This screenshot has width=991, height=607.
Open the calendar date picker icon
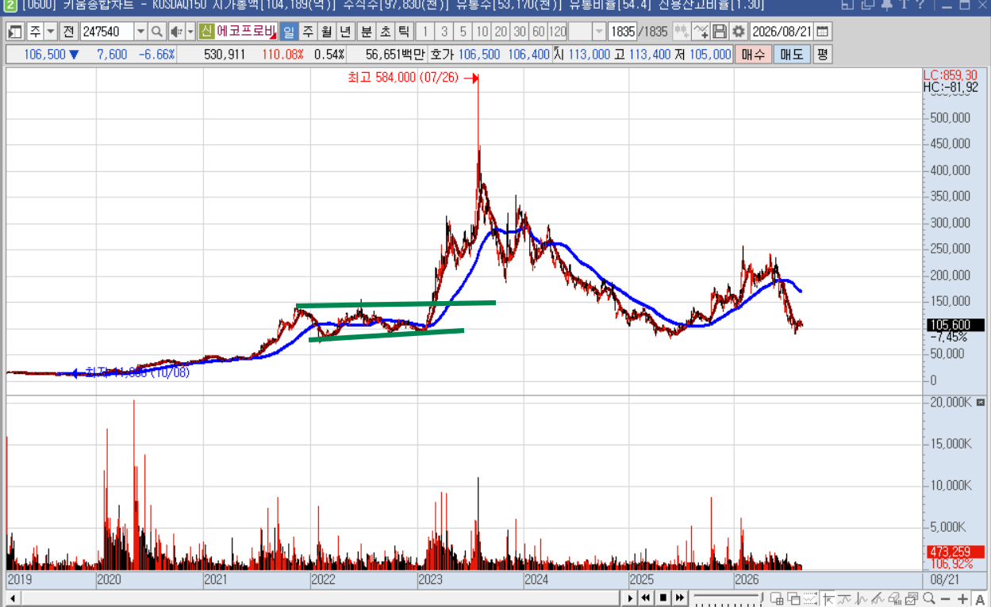(823, 32)
